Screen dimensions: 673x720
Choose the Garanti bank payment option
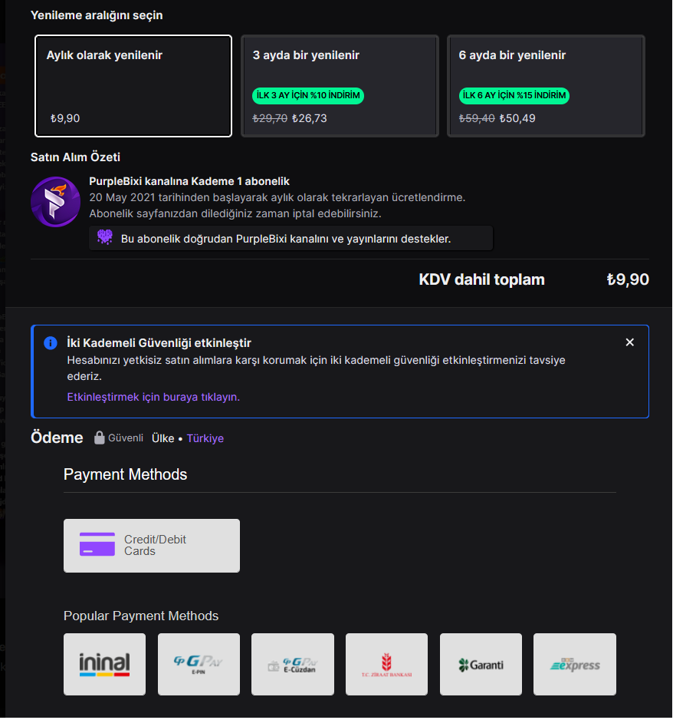(x=481, y=664)
